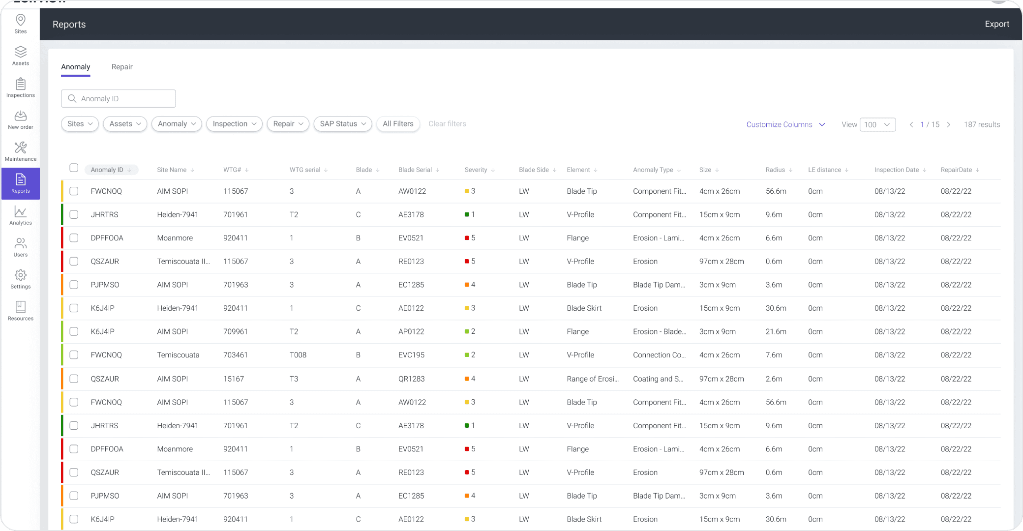This screenshot has height=531, width=1023.
Task: Toggle the select-all header checkbox
Action: 74,168
